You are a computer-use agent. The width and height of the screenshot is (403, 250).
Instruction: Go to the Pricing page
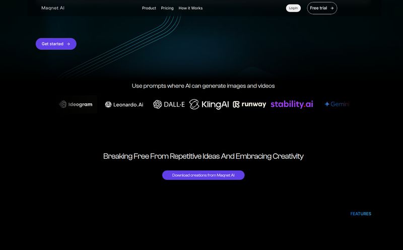(x=167, y=8)
